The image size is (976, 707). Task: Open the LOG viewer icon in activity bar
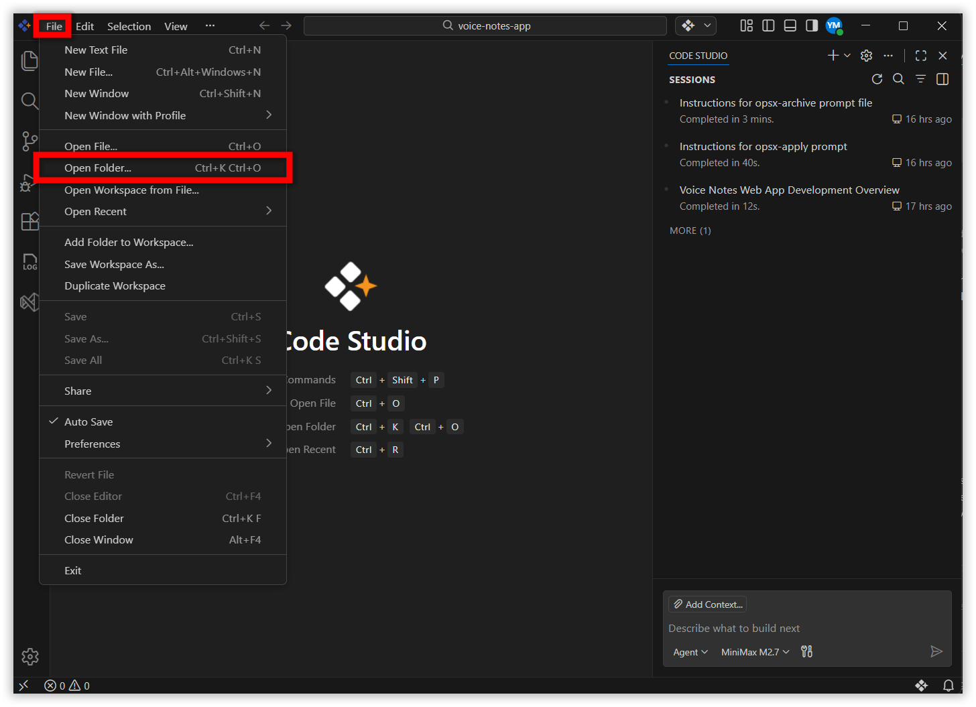click(x=29, y=261)
